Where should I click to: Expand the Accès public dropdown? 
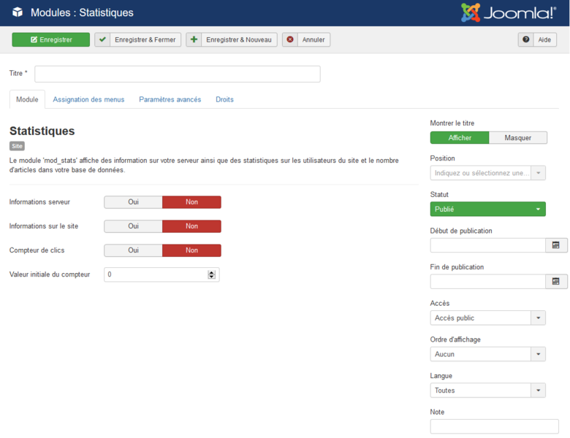(x=488, y=318)
